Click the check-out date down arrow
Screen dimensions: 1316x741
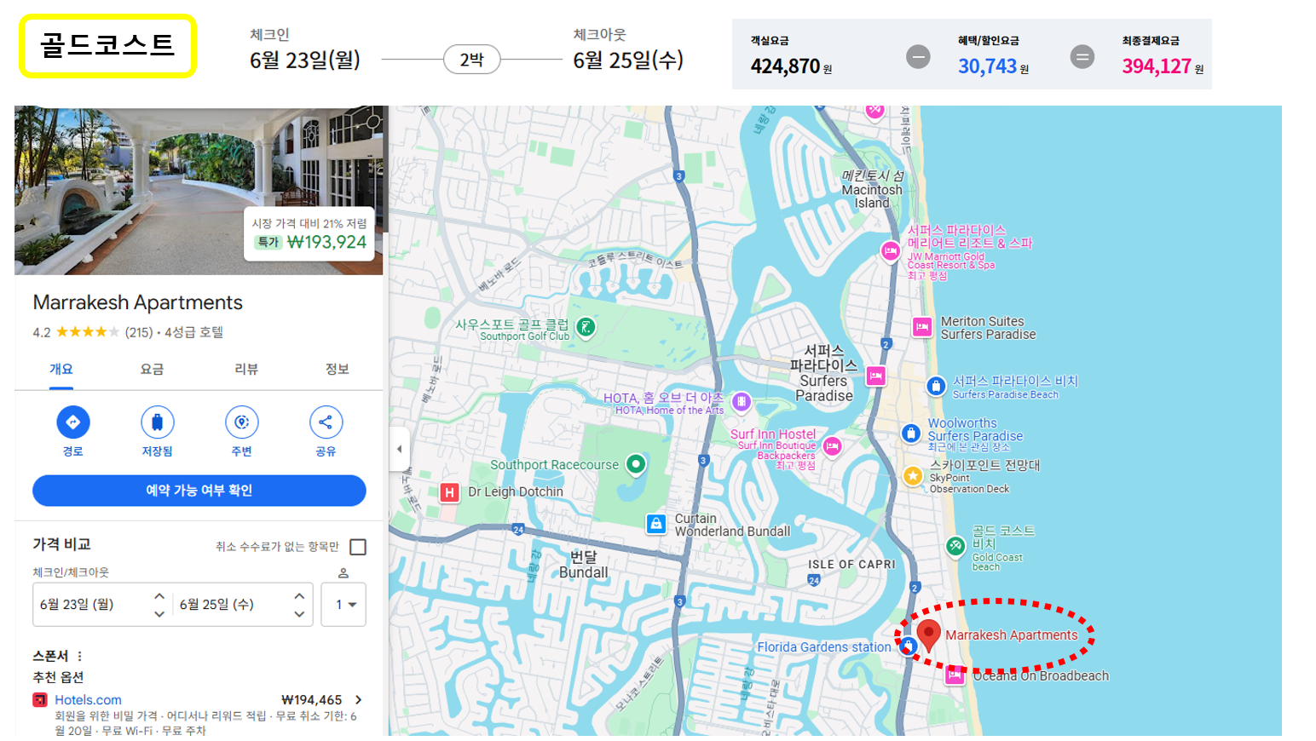[299, 613]
